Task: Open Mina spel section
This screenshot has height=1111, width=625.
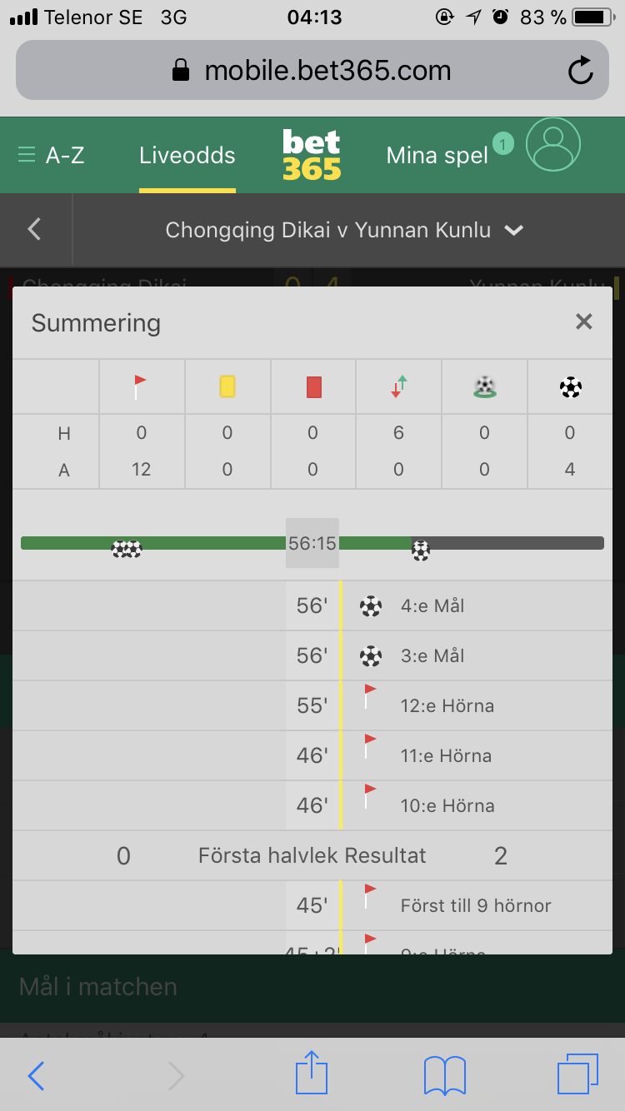Action: (x=437, y=155)
